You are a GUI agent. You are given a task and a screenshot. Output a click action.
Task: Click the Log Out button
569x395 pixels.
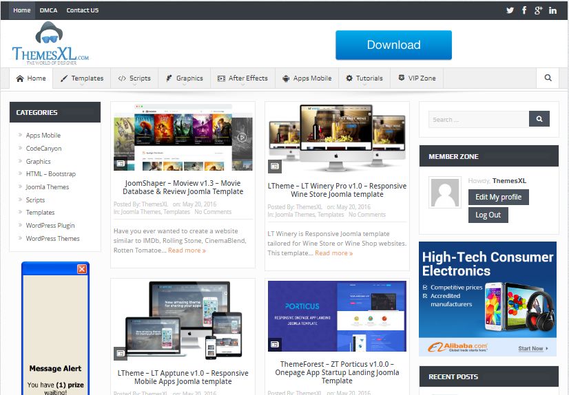pyautogui.click(x=488, y=215)
